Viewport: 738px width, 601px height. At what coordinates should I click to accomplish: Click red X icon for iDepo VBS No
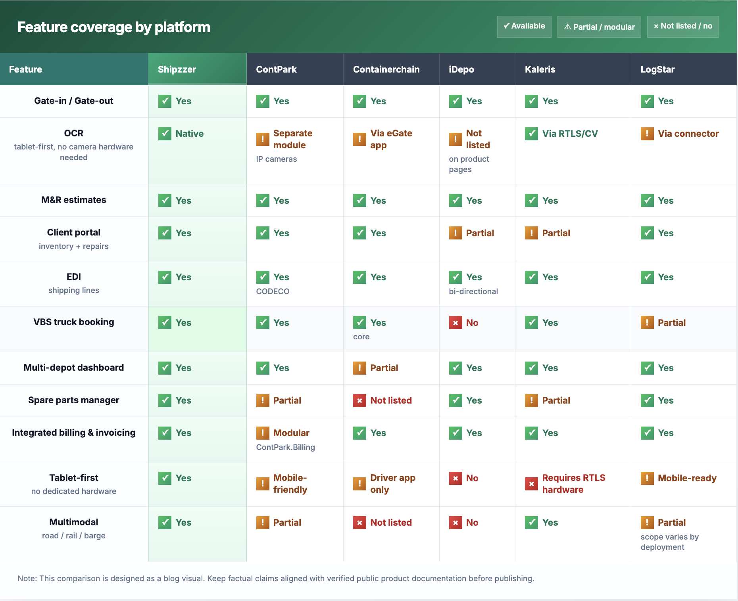click(x=455, y=323)
